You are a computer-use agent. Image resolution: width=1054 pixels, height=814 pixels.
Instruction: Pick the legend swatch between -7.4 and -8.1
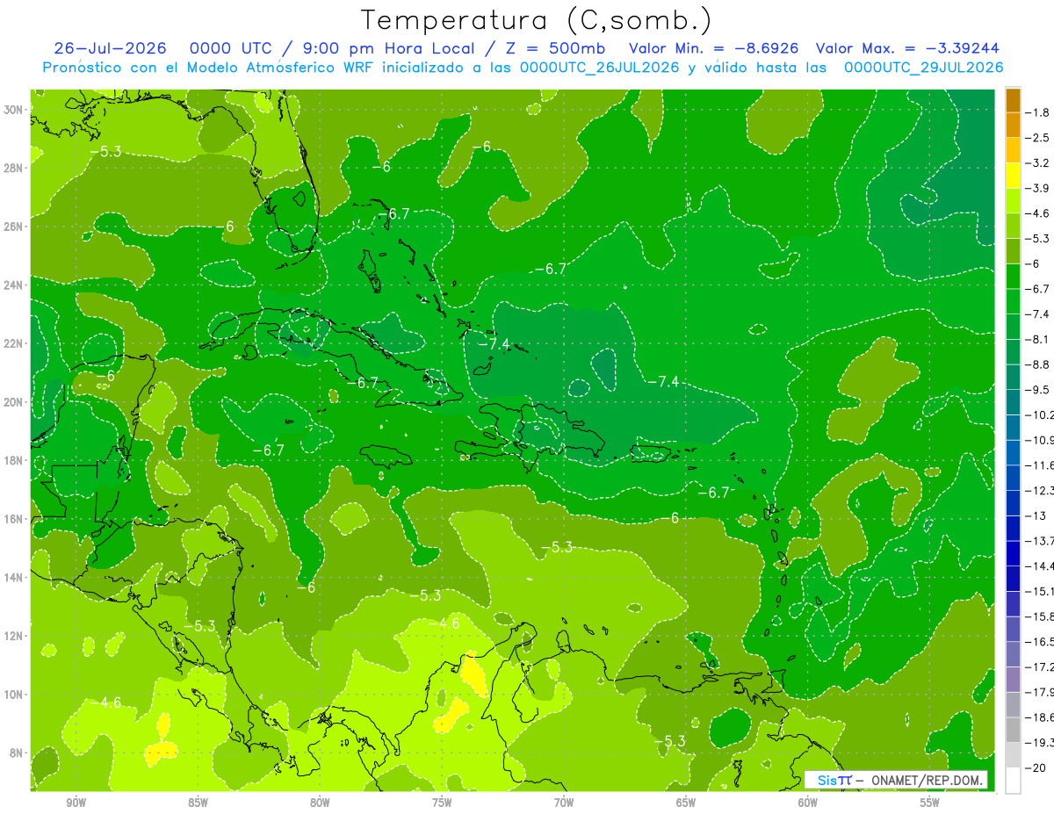pos(1013,327)
